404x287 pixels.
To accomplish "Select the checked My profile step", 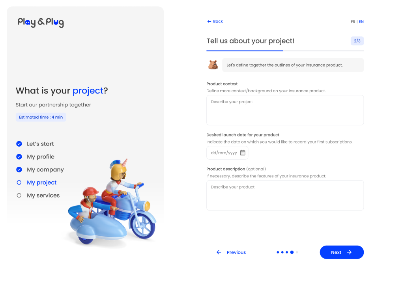I will point(19,157).
